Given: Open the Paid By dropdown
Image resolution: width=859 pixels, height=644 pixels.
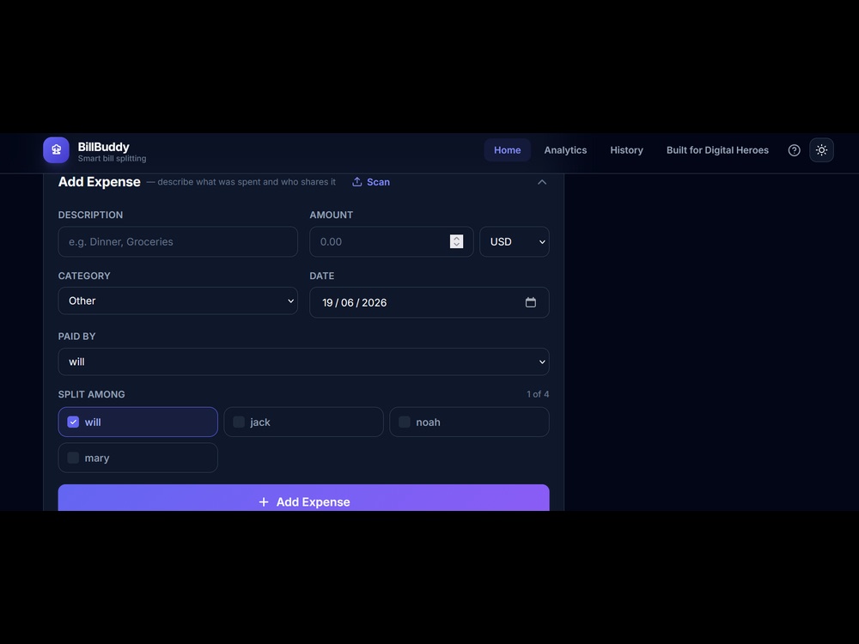Looking at the screenshot, I should 303,361.
